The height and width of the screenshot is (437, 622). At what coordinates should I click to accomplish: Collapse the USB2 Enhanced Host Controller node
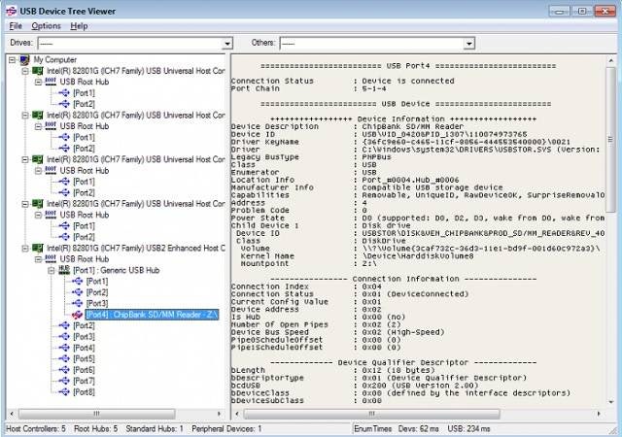coord(25,249)
